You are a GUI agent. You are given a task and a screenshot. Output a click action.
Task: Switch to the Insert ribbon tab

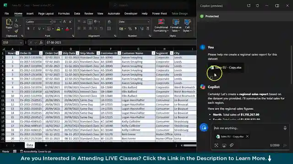pos(30,14)
